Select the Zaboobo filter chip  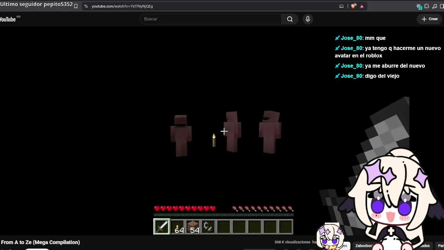(x=364, y=246)
